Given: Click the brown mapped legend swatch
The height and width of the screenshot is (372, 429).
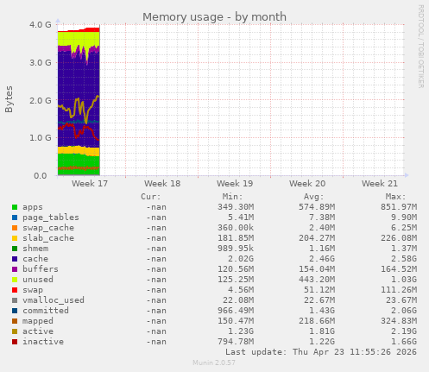Looking at the screenshot, I should pos(15,321).
